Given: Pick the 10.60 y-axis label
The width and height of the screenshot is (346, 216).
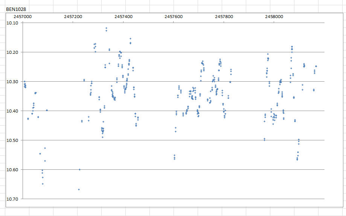Looking at the screenshot, I should [x=12, y=170].
